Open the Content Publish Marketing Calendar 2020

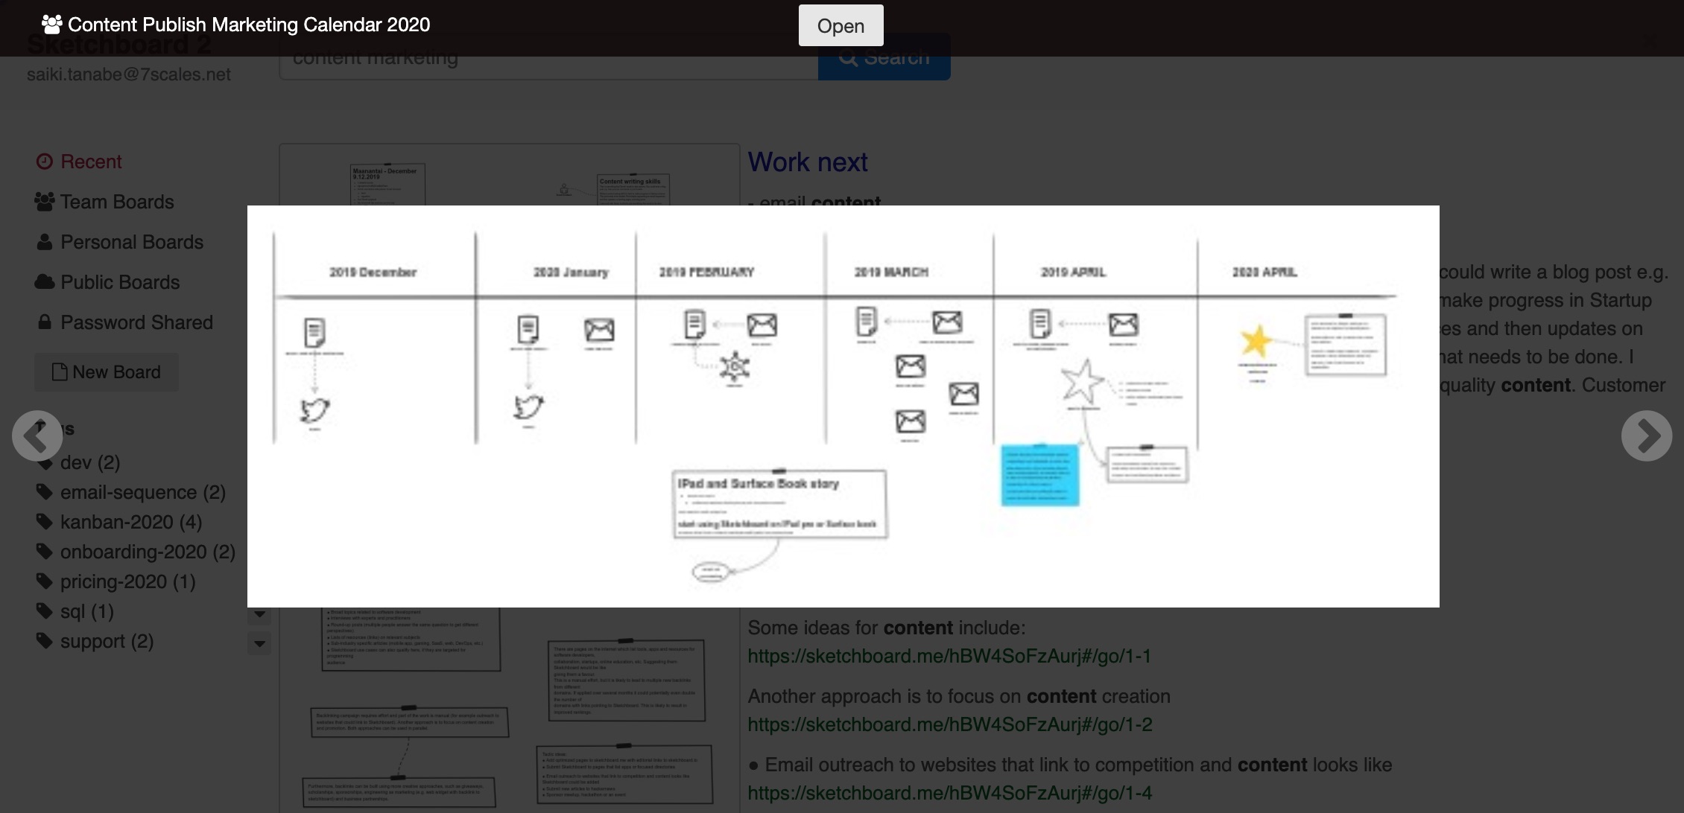click(841, 25)
